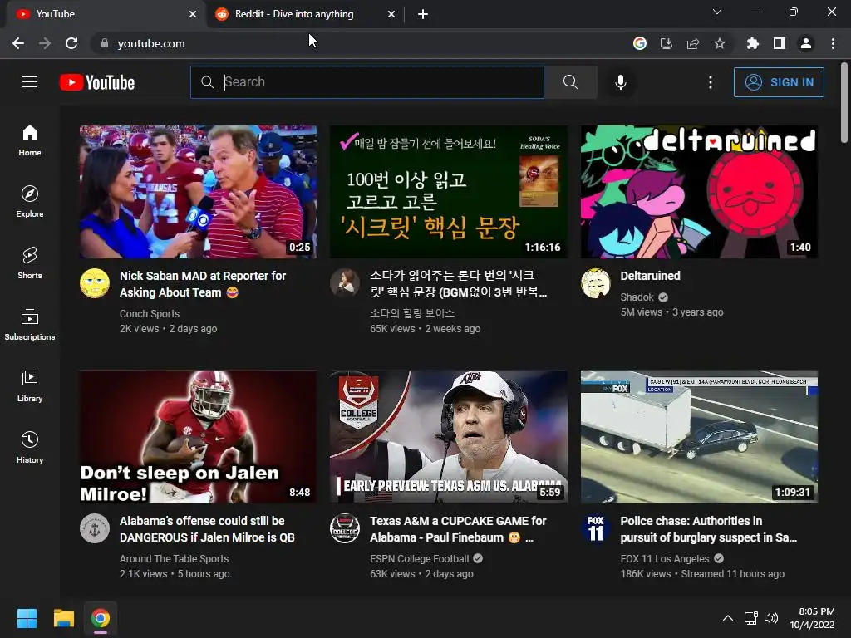851x638 pixels.
Task: Start voice search with microphone icon
Action: click(620, 82)
